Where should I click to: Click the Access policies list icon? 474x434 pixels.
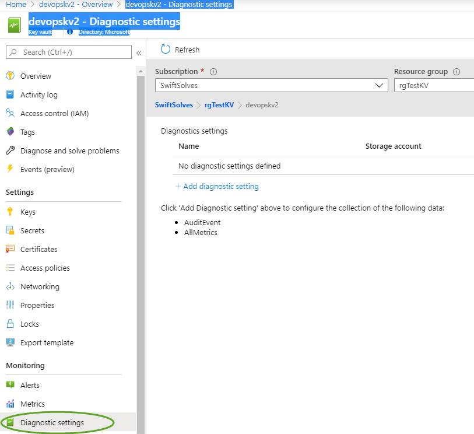(x=10, y=268)
